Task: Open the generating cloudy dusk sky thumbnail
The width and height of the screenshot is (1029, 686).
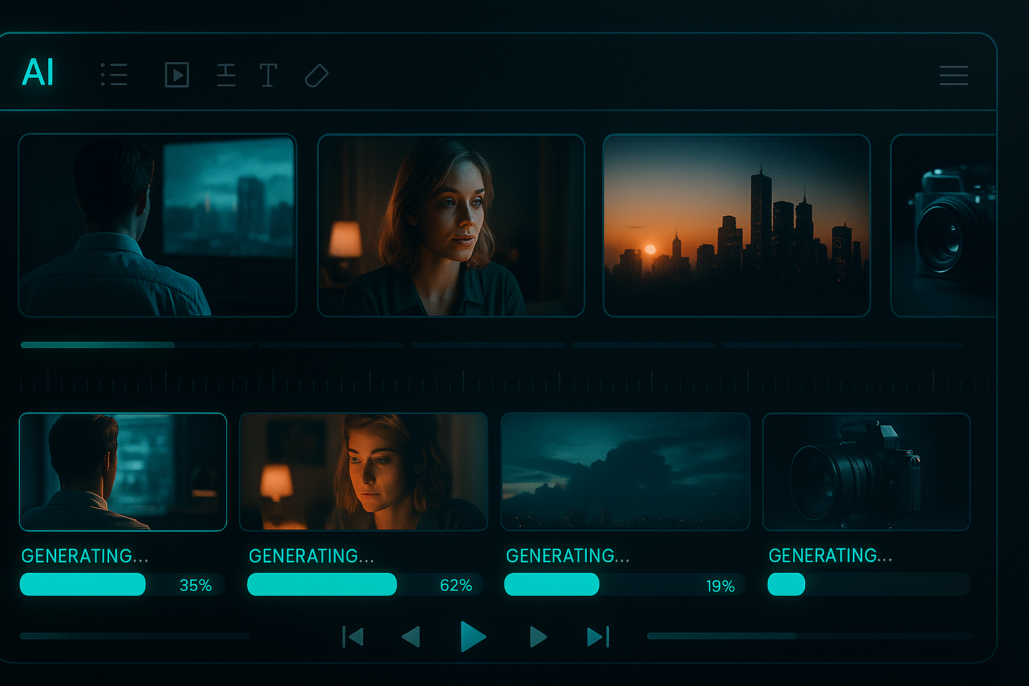Action: (625, 472)
